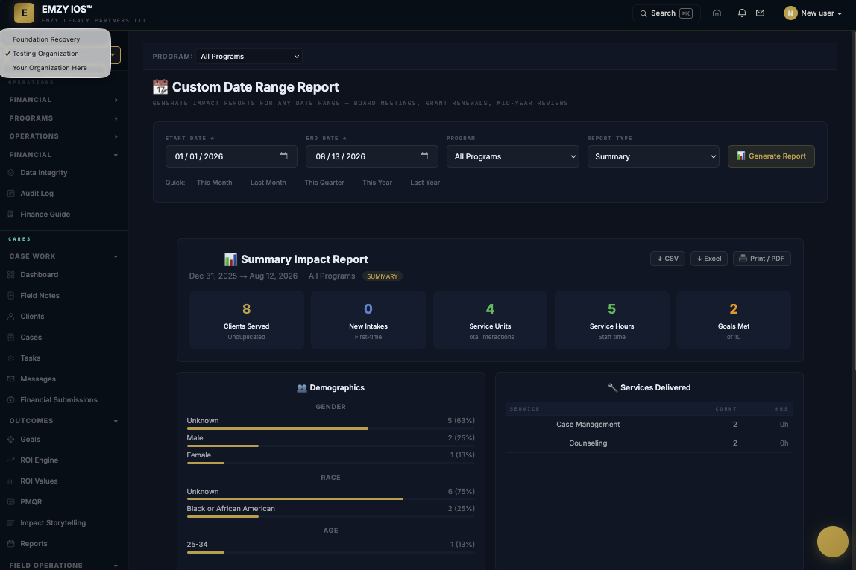The height and width of the screenshot is (570, 856).
Task: Click the Generate Report button
Action: (771, 156)
